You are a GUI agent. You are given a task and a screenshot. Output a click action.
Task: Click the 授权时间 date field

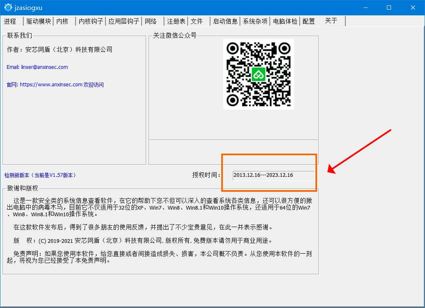274,175
